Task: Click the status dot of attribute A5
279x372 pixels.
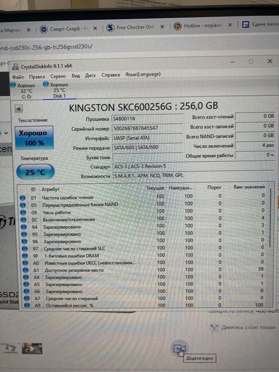Action: [x=26, y=284]
